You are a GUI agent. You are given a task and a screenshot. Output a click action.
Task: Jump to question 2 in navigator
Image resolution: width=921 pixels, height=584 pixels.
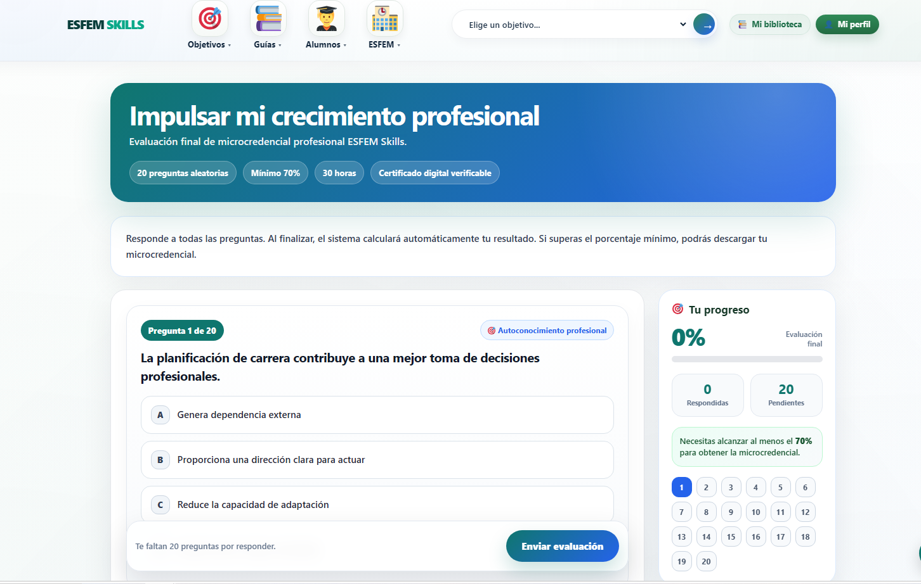[707, 487]
